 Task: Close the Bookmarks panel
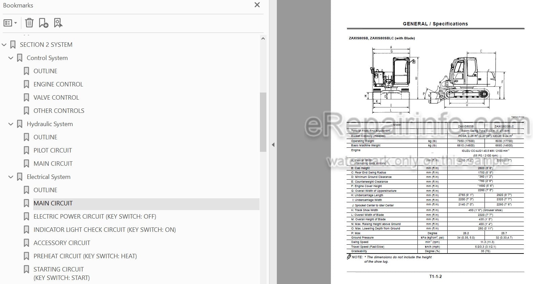257,5
